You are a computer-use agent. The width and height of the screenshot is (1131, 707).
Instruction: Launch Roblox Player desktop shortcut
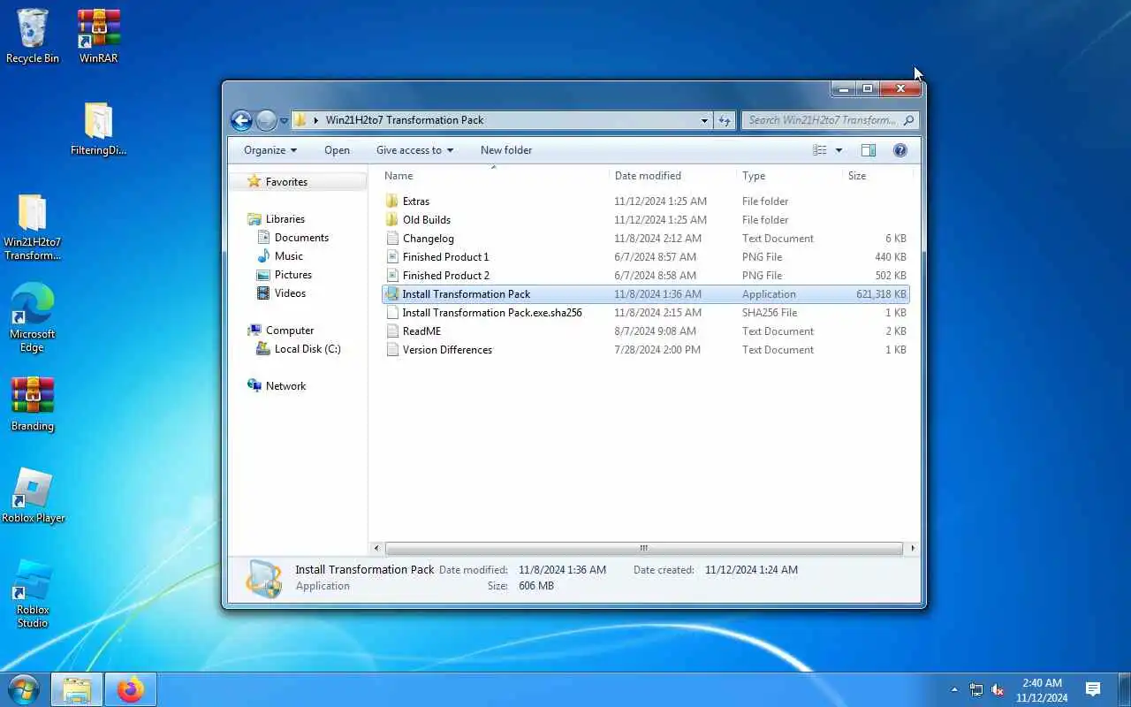(x=33, y=496)
